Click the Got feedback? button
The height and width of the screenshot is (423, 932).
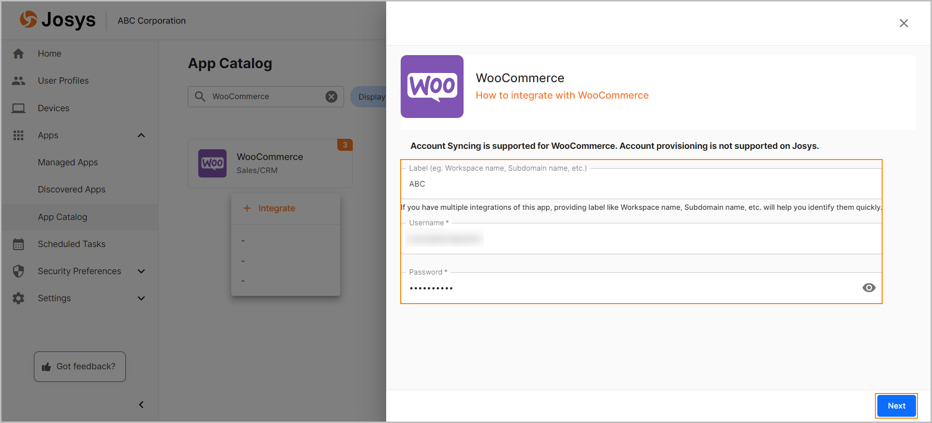80,366
